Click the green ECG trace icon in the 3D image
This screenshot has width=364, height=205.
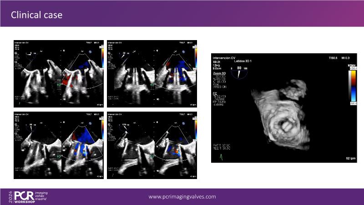222,158
